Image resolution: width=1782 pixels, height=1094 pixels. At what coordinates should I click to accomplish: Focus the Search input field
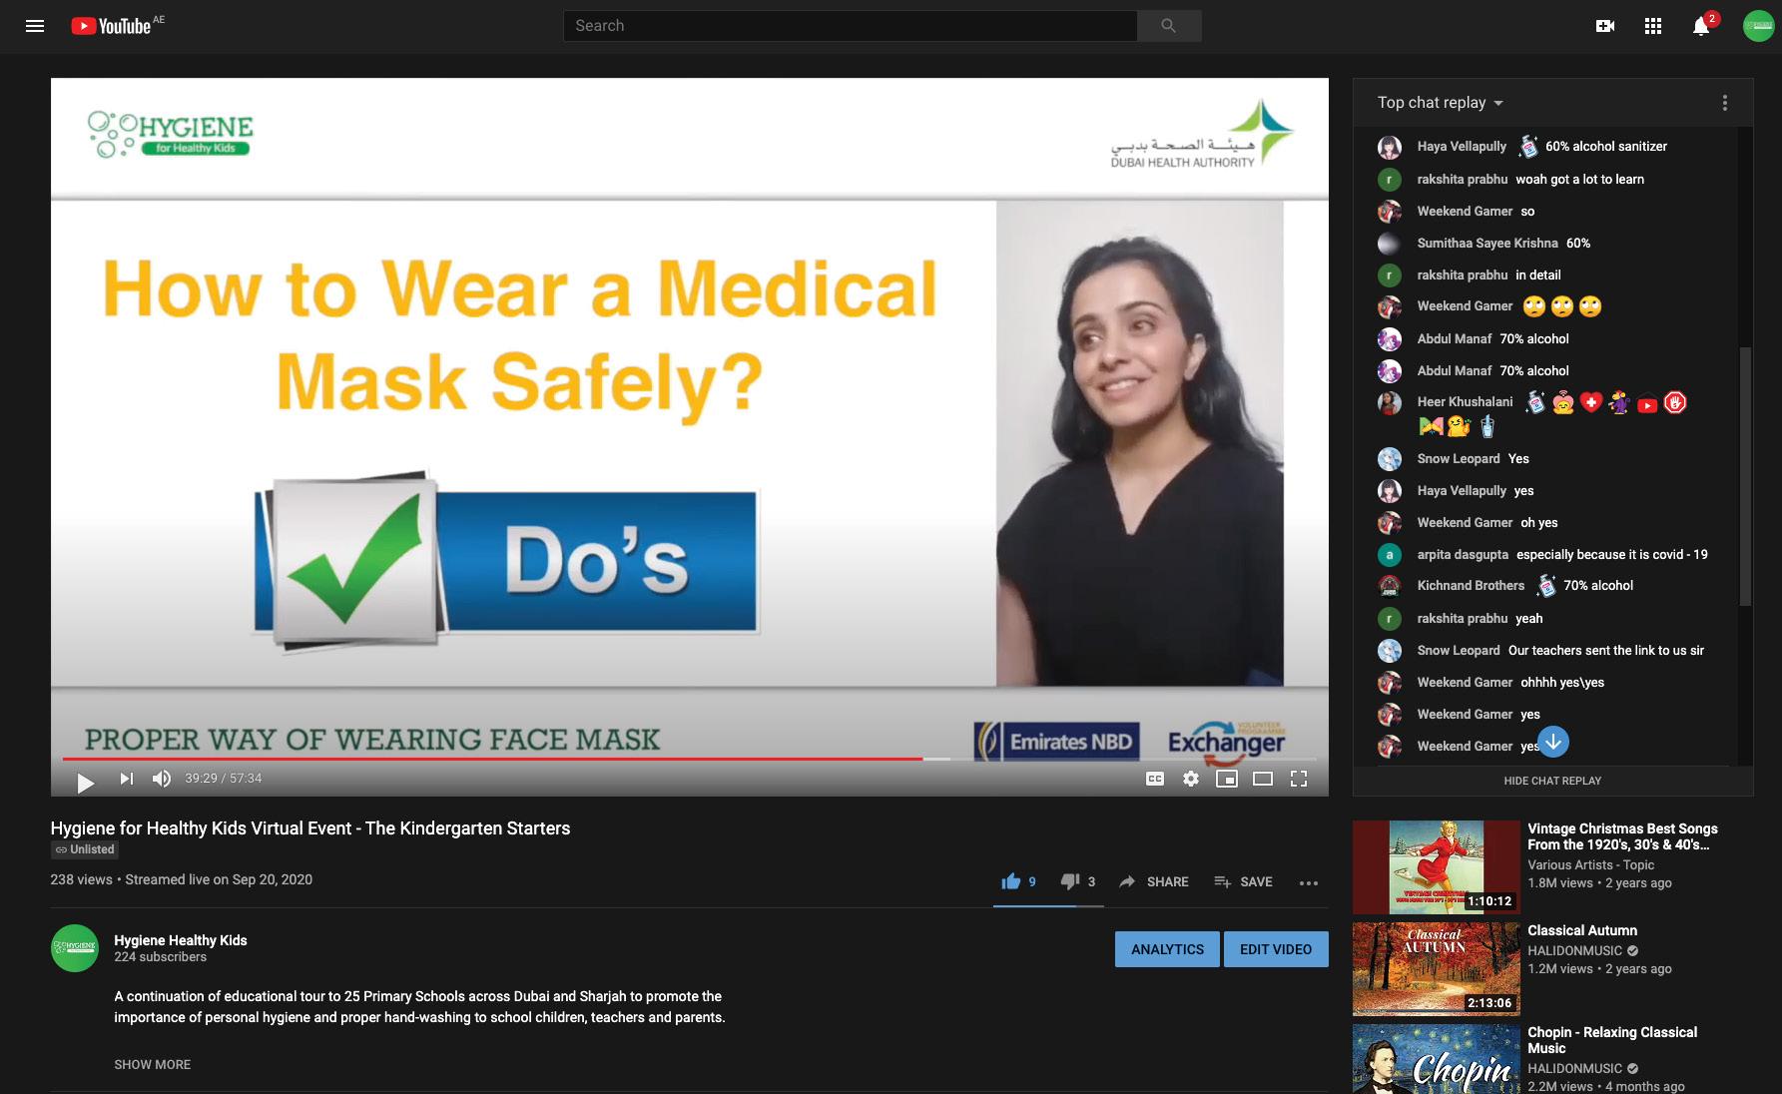(x=850, y=26)
